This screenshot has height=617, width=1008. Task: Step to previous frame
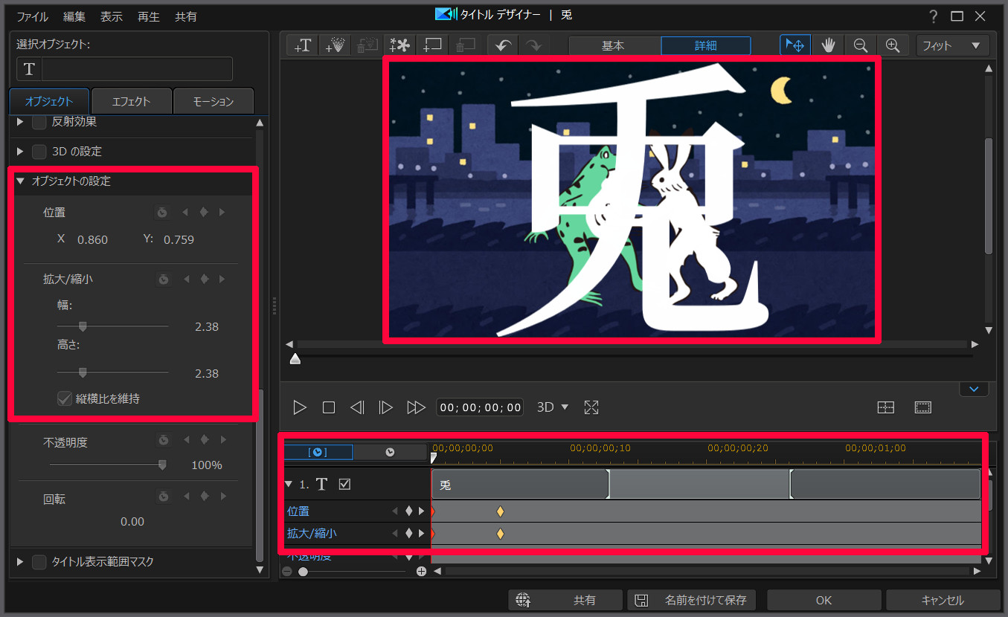(x=357, y=407)
